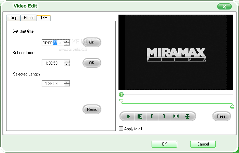Click the horizontal flip icon

pos(176,116)
